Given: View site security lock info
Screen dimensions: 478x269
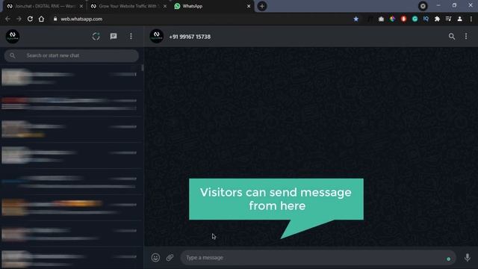Looking at the screenshot, I should click(55, 19).
